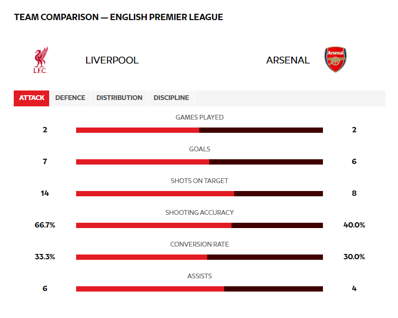Click the Liverpool team name

[112, 60]
